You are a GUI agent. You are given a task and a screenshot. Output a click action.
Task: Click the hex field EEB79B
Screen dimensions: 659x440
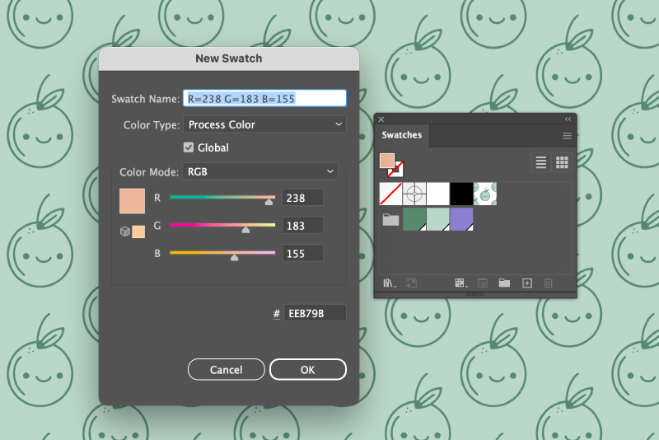click(x=315, y=313)
